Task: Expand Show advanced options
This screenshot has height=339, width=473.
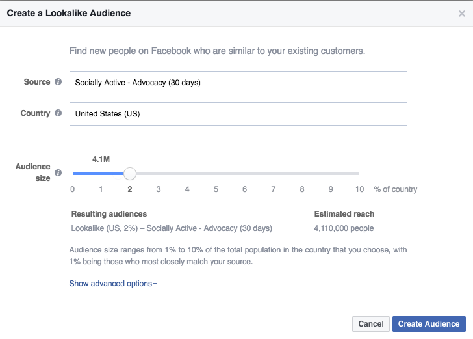Action: pyautogui.click(x=112, y=284)
